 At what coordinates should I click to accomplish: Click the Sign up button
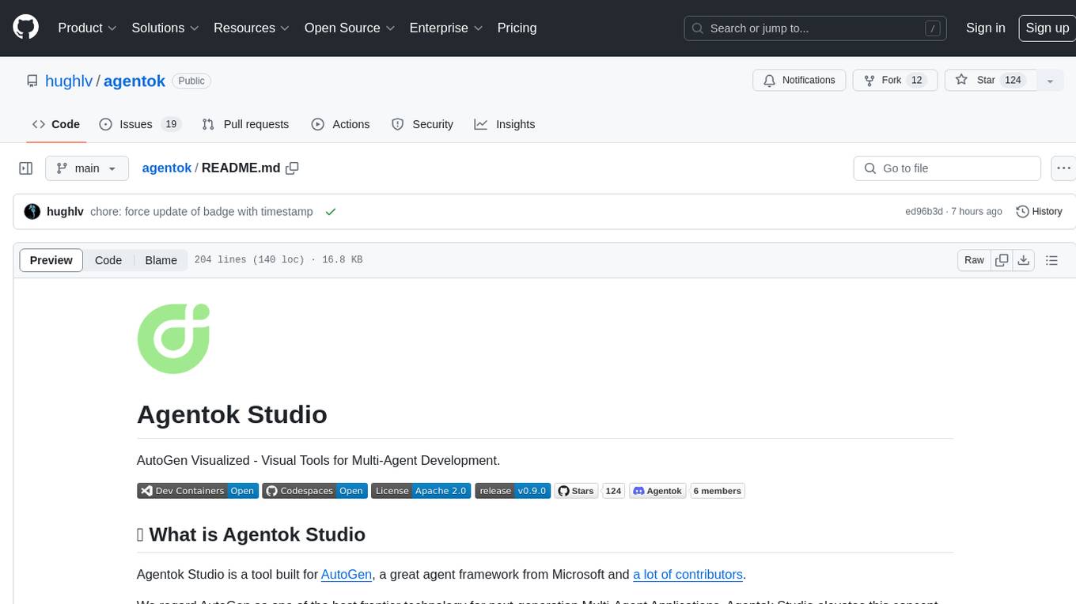pos(1047,28)
